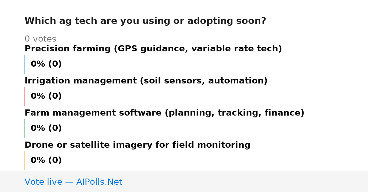Click the words planning, tracking, finance
Viewport: 368px width, 192px height.
click(235, 113)
